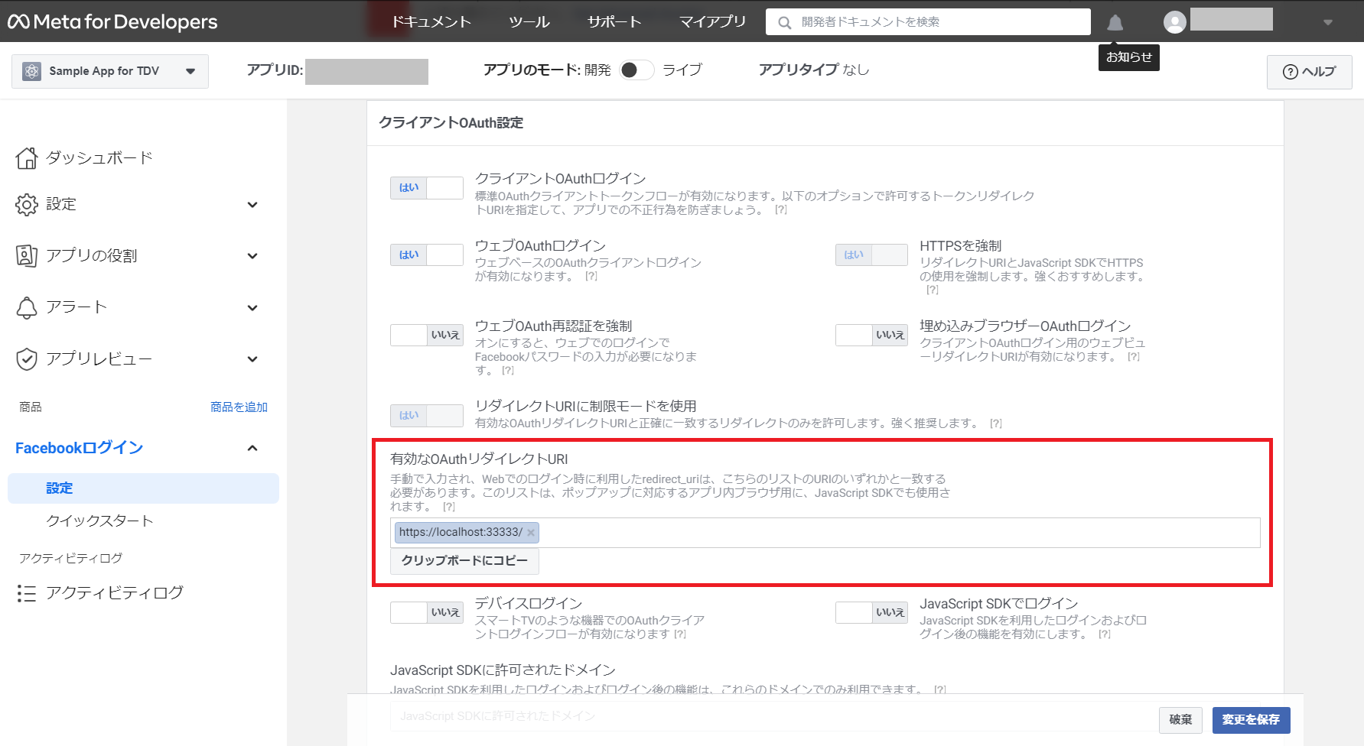Click [?] help for 埋め込みブラウザーOAuthログイン
Screen dimensions: 1364x746
tap(1133, 356)
